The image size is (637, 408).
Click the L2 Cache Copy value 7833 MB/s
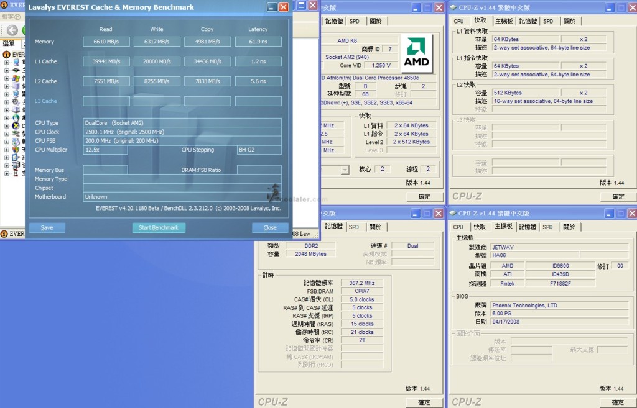208,81
